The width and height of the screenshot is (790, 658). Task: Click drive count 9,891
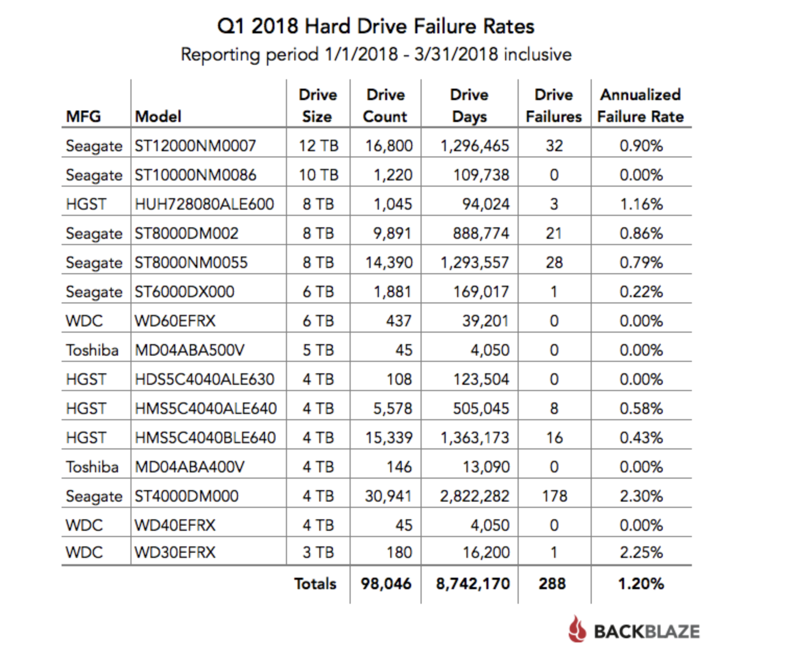pyautogui.click(x=392, y=233)
